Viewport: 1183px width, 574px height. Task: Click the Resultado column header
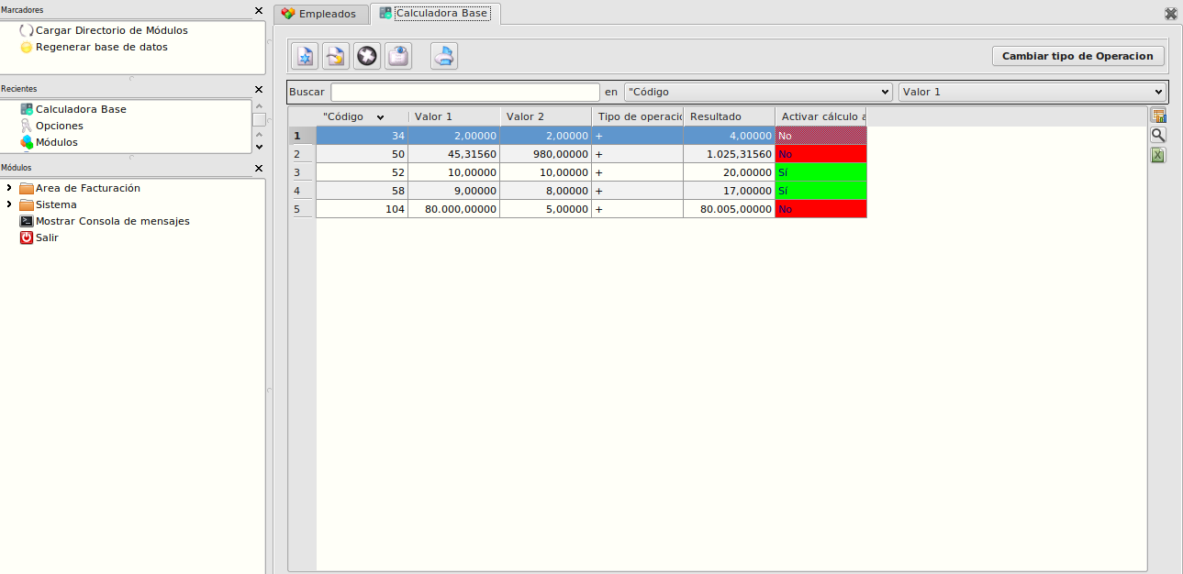click(730, 116)
